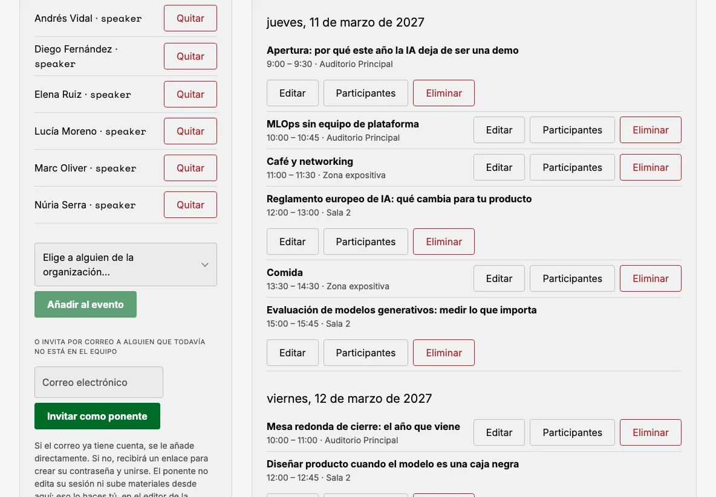Click '12:00 – 13:00 · Sala 2' session time
716x497 pixels.
308,213
